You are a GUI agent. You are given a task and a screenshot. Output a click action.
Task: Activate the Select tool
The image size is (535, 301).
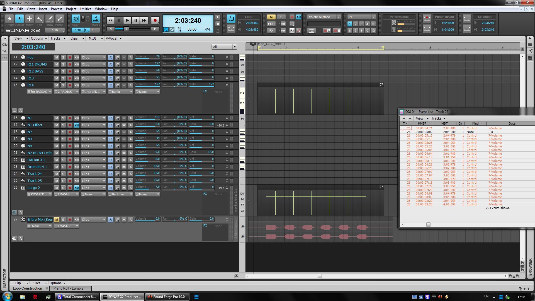pos(19,19)
